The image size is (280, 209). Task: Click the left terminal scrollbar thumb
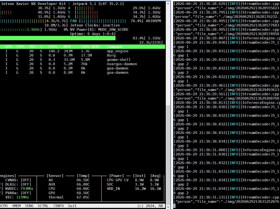[x=168, y=155]
